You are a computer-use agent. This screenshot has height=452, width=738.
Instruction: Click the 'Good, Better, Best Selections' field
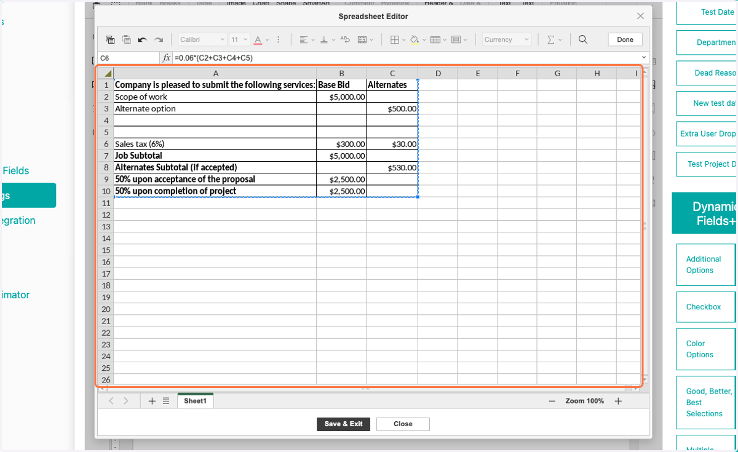tap(705, 402)
